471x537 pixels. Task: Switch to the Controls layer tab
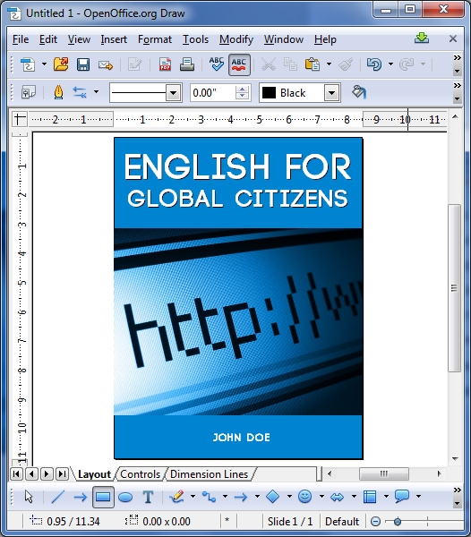pyautogui.click(x=140, y=474)
